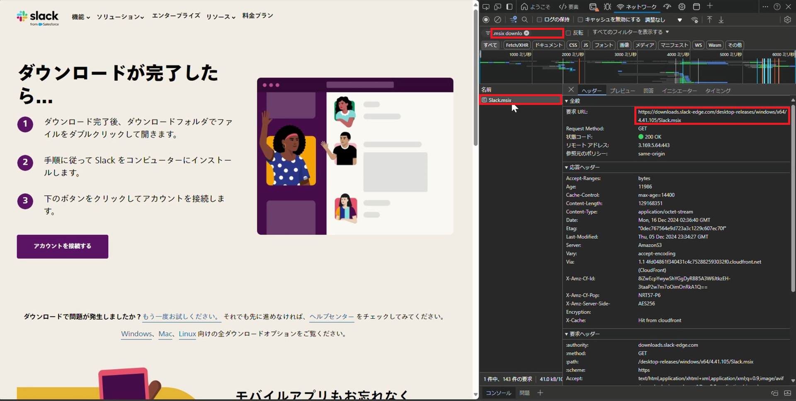Open the 料金プラン nav link
Viewport: 796px width, 401px height.
coord(257,16)
